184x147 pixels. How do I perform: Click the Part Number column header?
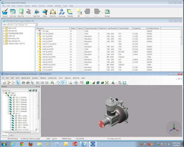[125, 28]
